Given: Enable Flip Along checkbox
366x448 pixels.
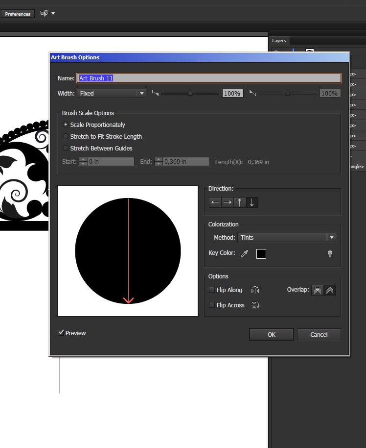Looking at the screenshot, I should pos(212,290).
